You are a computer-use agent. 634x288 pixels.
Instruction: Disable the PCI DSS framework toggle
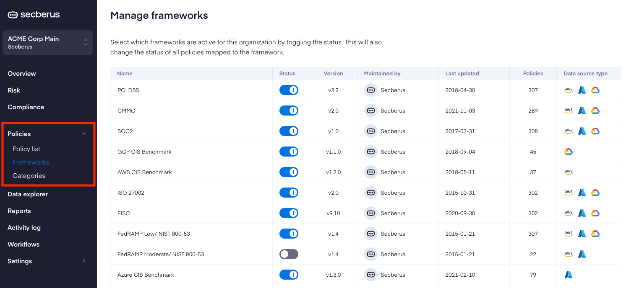[x=289, y=90]
